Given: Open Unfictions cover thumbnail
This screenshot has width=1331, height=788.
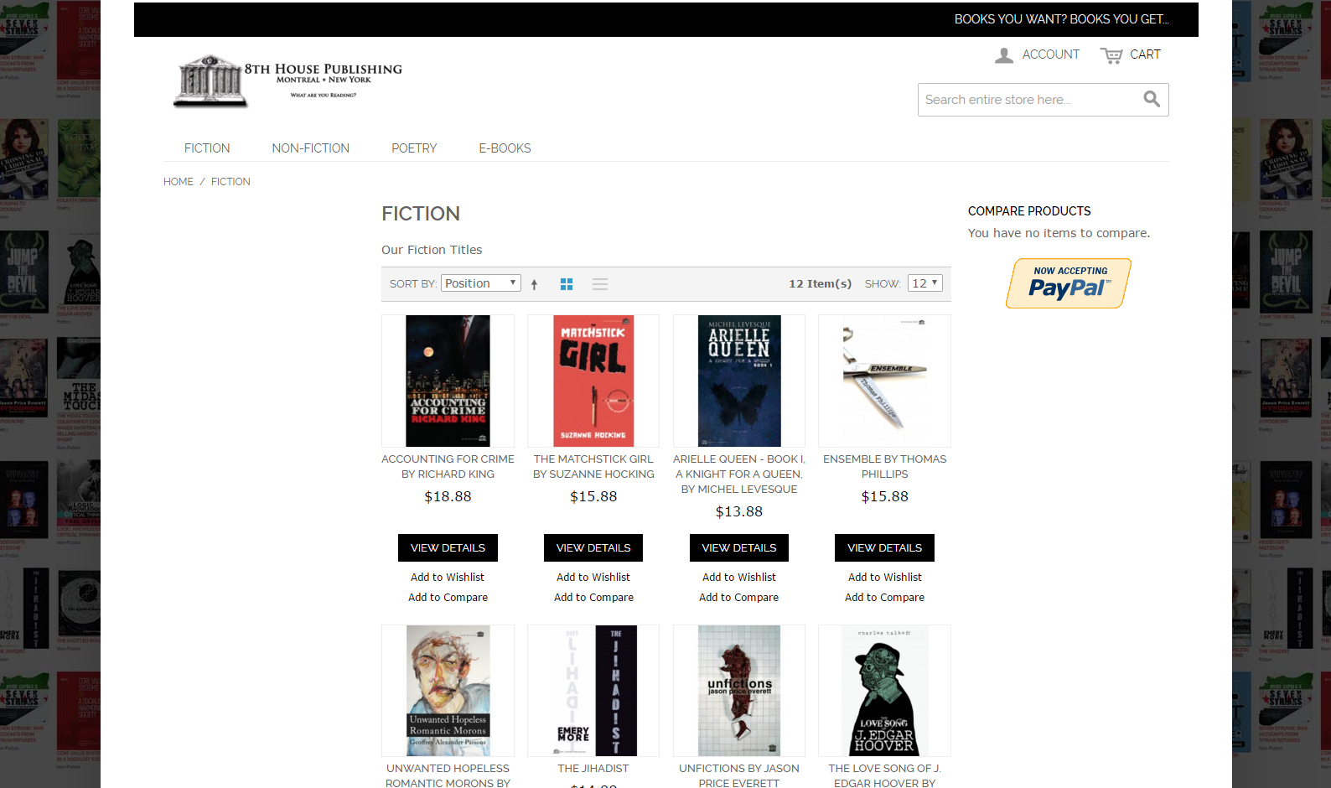Looking at the screenshot, I should point(739,691).
